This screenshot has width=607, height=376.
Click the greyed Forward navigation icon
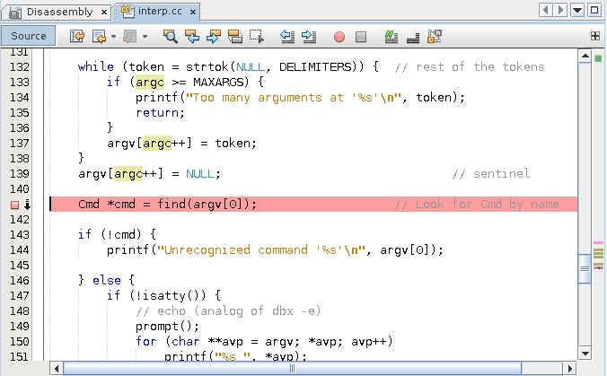(129, 37)
